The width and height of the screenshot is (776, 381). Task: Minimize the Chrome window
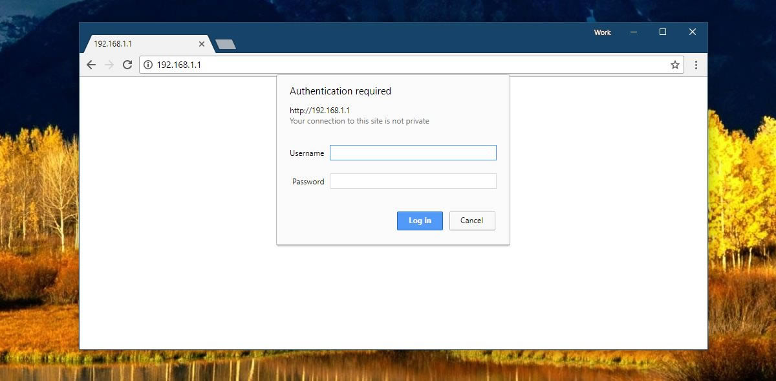pos(634,32)
